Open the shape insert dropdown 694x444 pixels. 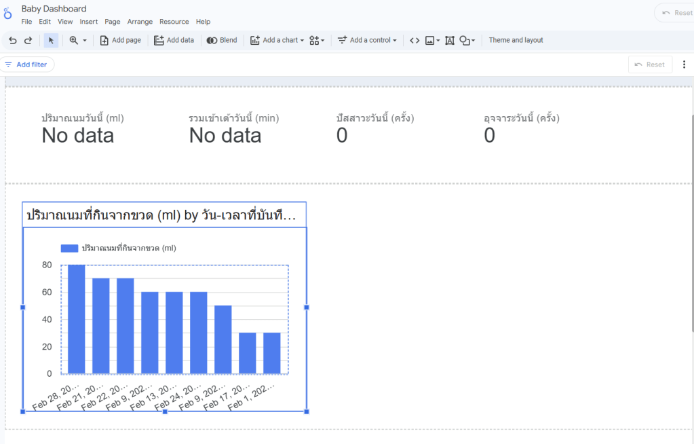point(467,41)
